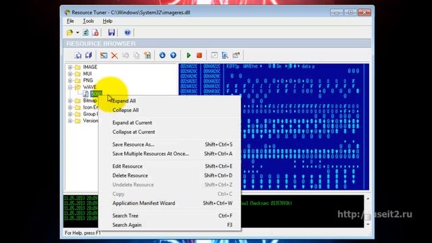The image size is (432, 243).
Task: Collapse the WAVE folder node
Action: (x=70, y=87)
